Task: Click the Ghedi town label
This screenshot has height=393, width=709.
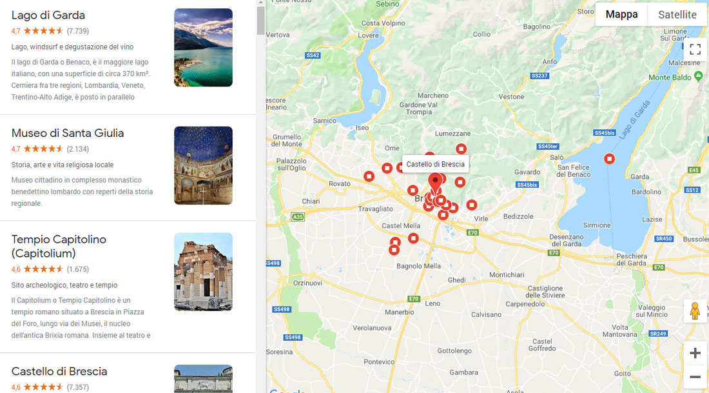Action: click(457, 280)
